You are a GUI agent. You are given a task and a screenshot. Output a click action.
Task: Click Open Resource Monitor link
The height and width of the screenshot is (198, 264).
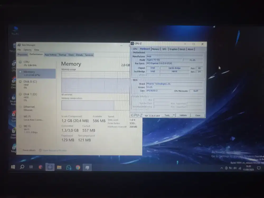tap(55, 150)
